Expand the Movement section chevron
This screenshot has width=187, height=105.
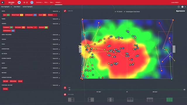(59, 68)
